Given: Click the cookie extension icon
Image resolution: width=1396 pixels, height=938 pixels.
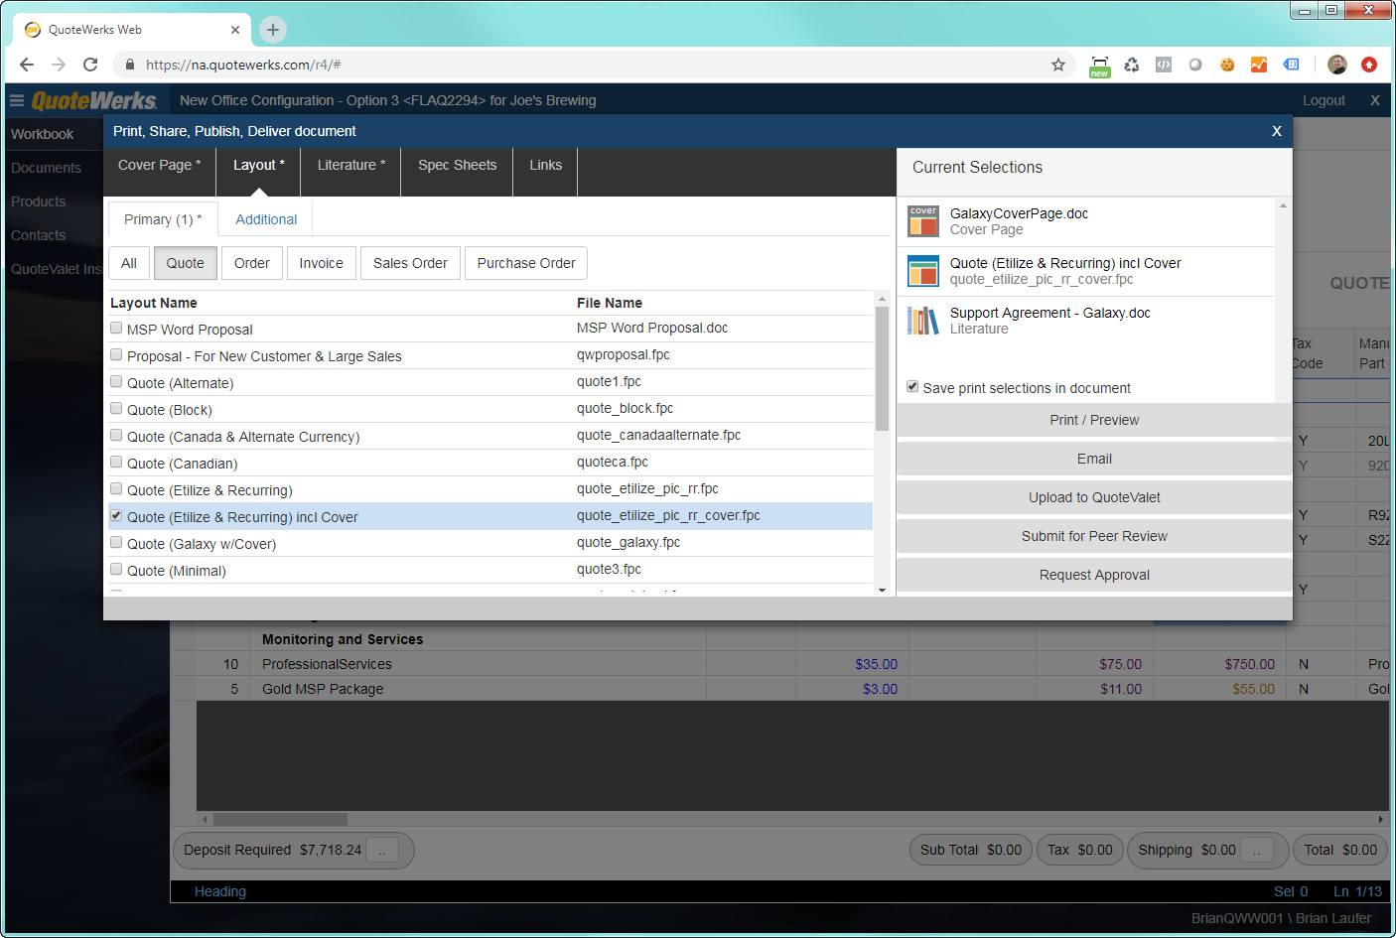Looking at the screenshot, I should tap(1227, 65).
